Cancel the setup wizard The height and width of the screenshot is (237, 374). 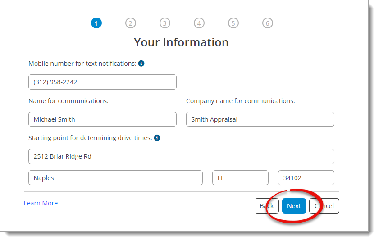point(324,206)
